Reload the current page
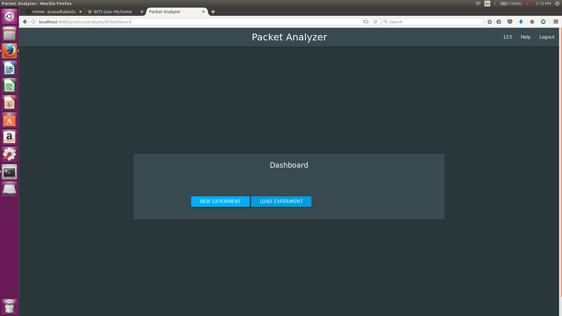The width and height of the screenshot is (562, 316). (375, 22)
